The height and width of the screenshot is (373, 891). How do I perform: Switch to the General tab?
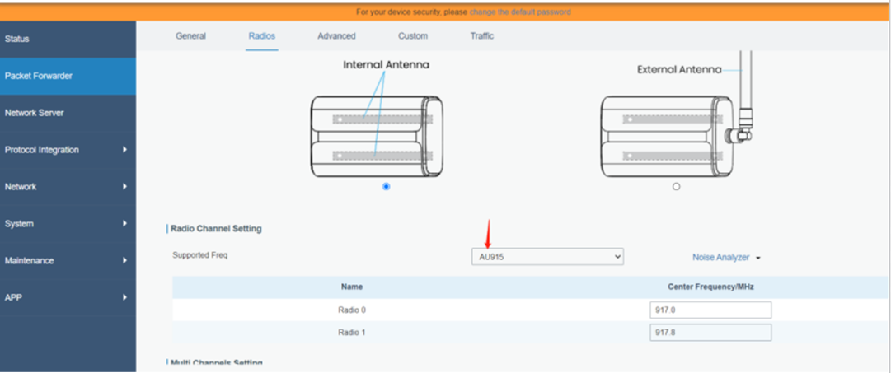[190, 35]
